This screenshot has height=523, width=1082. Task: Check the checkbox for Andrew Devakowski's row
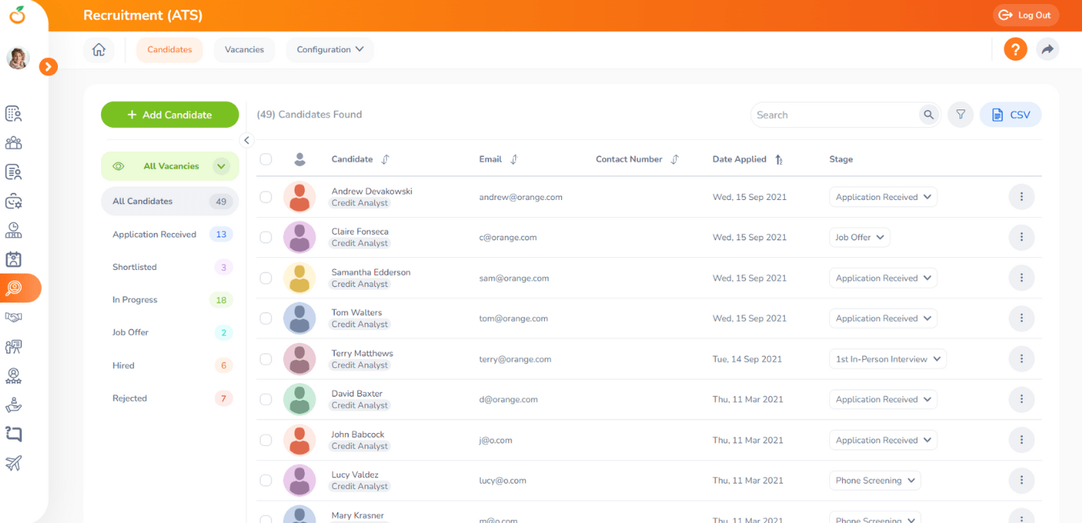(266, 196)
